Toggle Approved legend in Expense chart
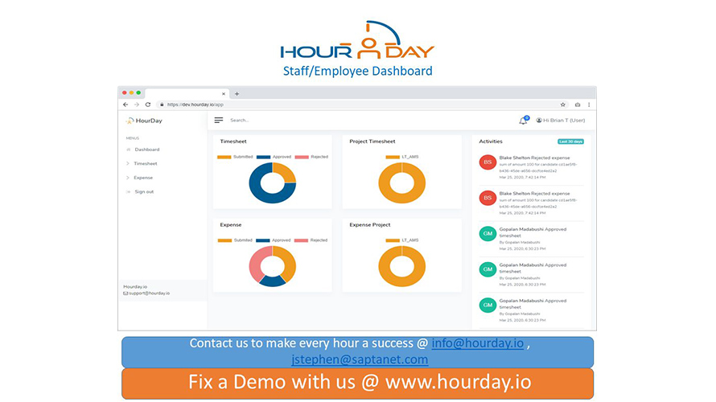Screen dimensions: 716x402 point(274,240)
